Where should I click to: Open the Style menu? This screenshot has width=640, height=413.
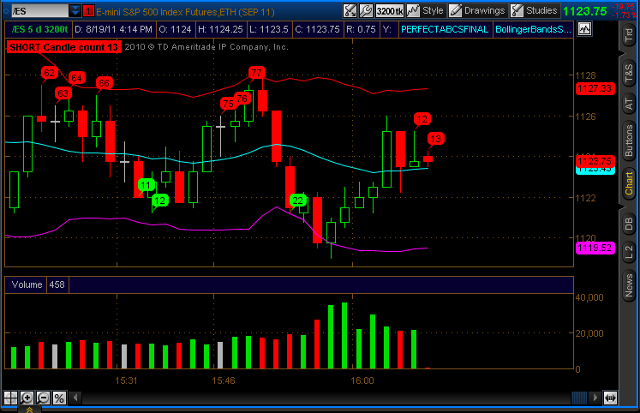point(433,10)
